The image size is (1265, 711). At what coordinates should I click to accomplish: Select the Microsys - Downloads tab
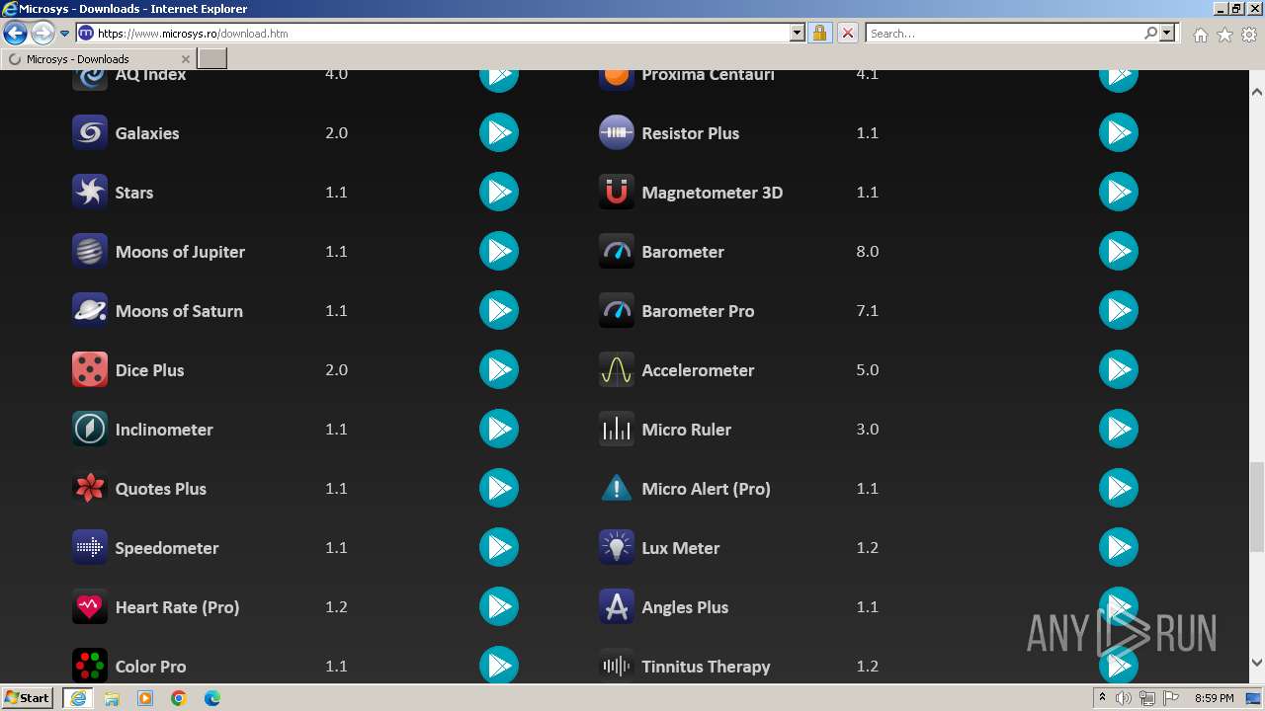point(99,59)
